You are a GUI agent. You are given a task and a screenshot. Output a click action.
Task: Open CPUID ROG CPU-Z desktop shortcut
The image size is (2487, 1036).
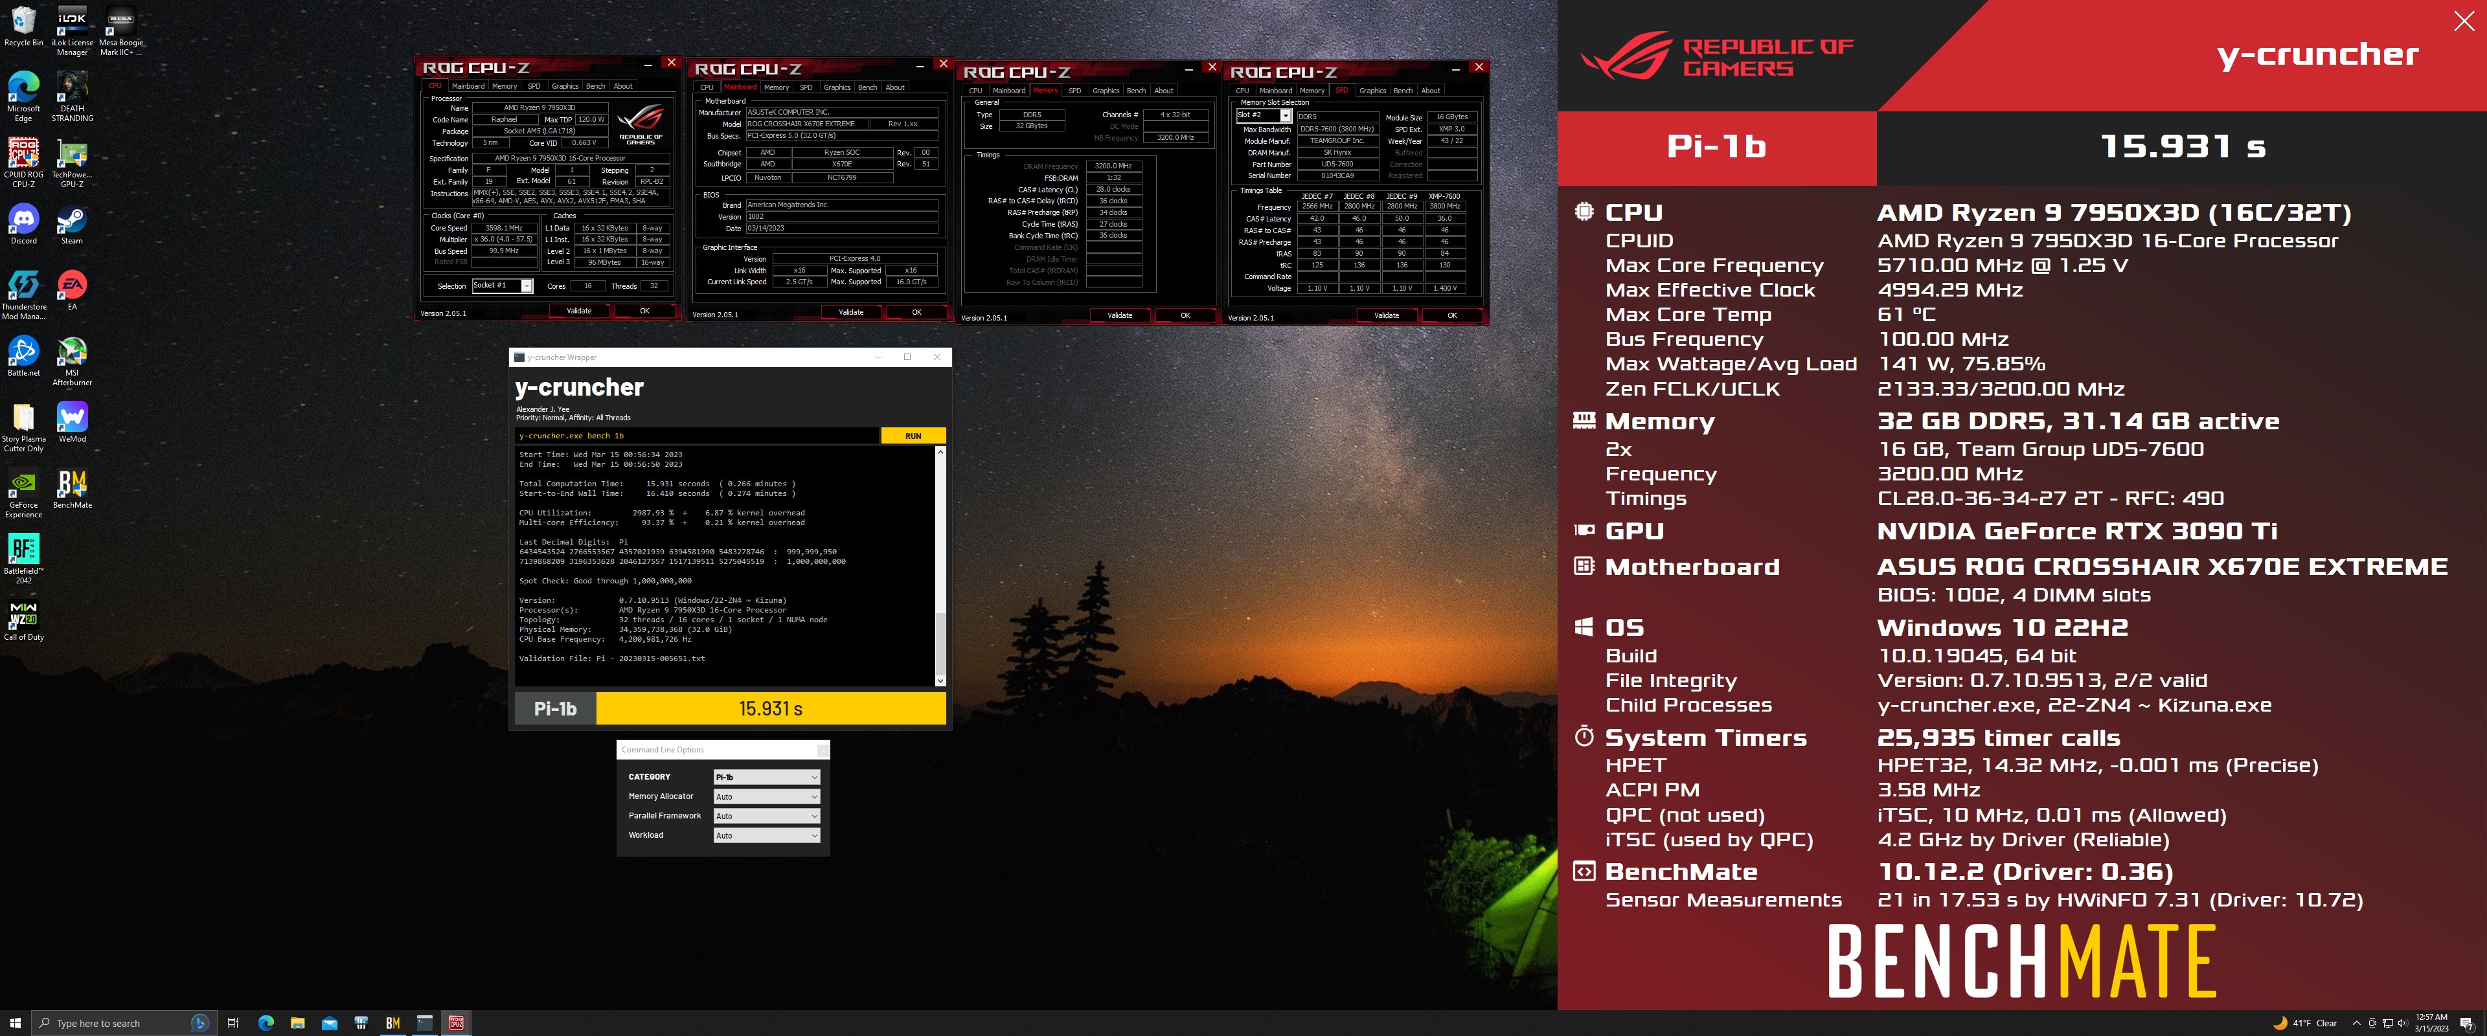coord(23,163)
